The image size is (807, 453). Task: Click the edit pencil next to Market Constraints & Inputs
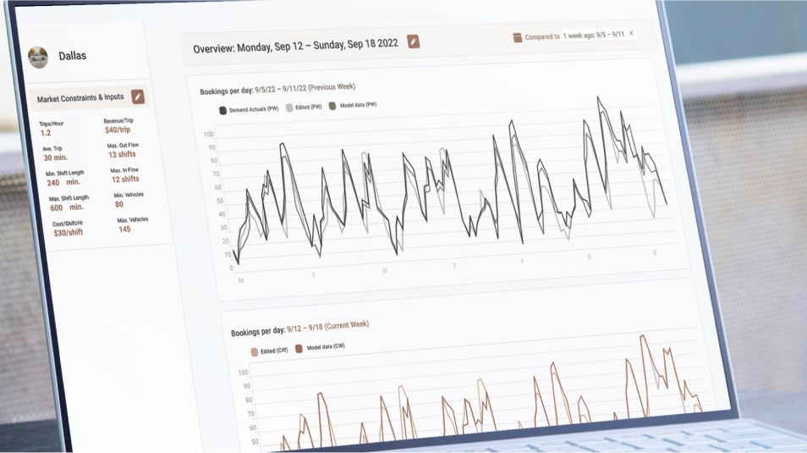pyautogui.click(x=137, y=97)
